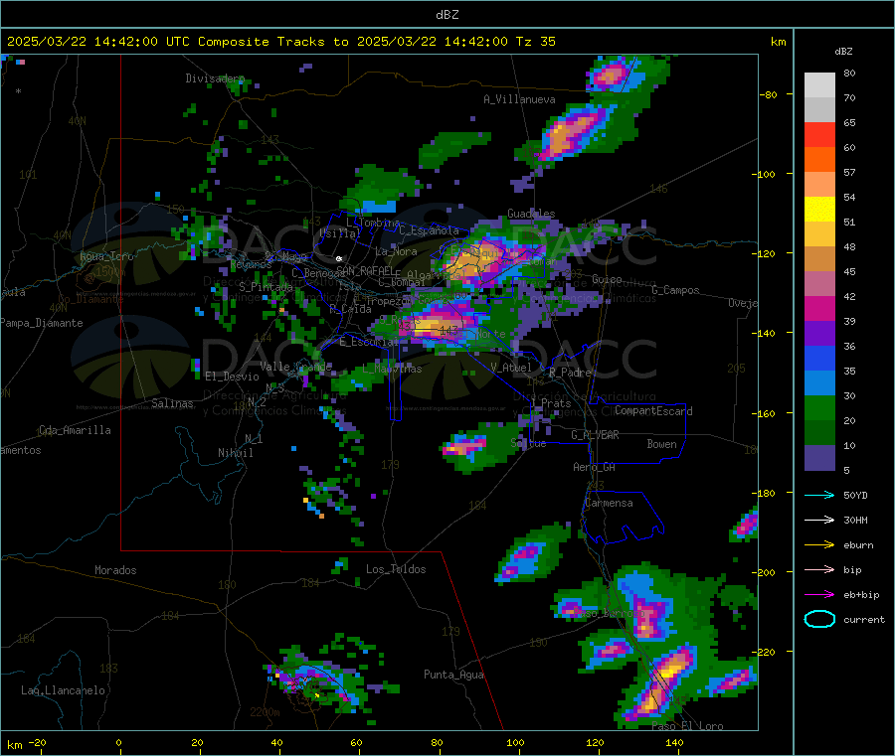Click the 'Morados' map label
895x756 pixels.
[x=115, y=570]
